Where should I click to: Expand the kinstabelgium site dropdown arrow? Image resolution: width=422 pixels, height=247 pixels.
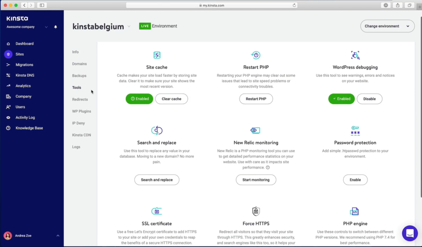pos(129,26)
